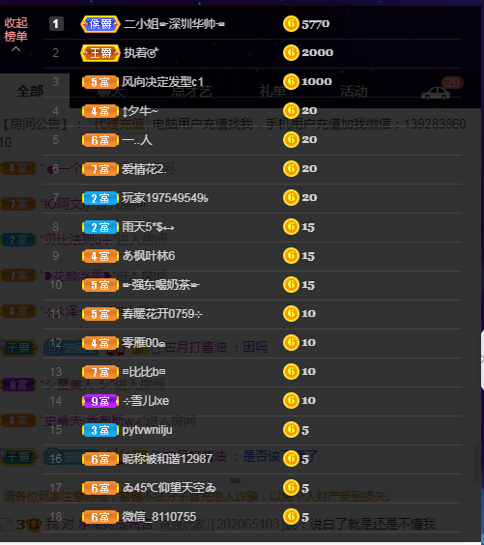Image resolution: width=484 pixels, height=545 pixels.
Task: Click the rank 1 number badge
Action: 56,24
